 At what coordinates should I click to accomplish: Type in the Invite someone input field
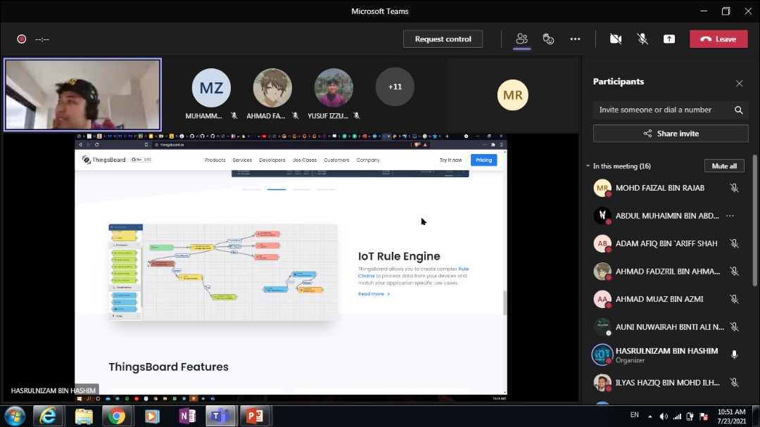click(x=661, y=110)
